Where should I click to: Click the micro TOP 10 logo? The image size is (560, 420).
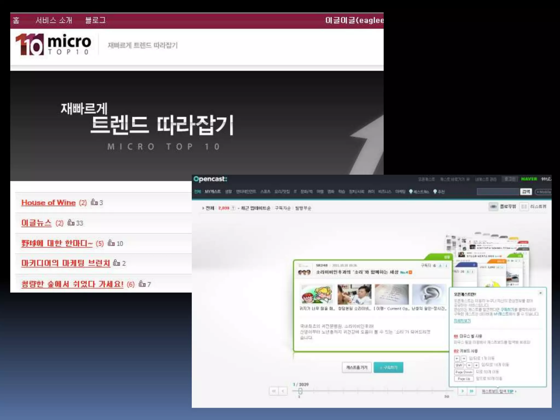coord(53,45)
